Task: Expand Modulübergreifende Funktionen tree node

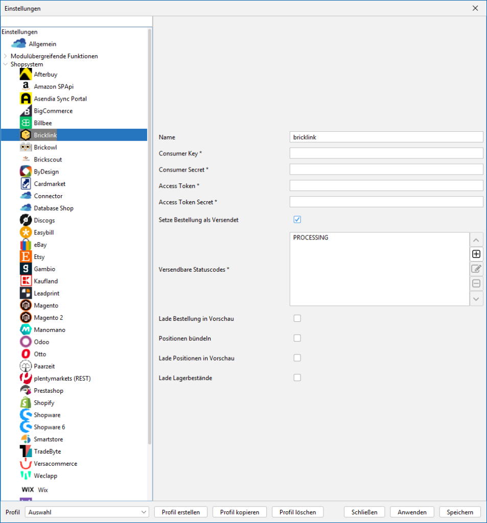Action: tap(5, 56)
